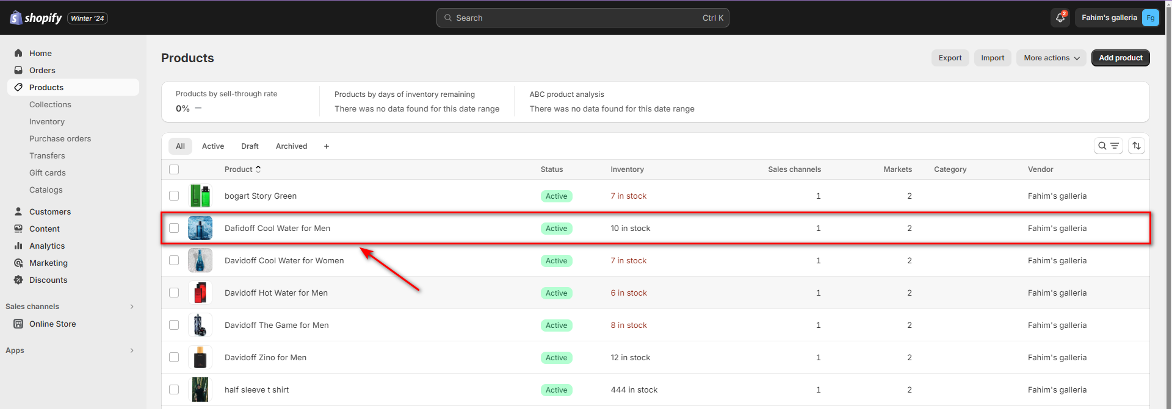1172x409 pixels.
Task: Click the Analytics bar chart icon
Action: point(18,246)
